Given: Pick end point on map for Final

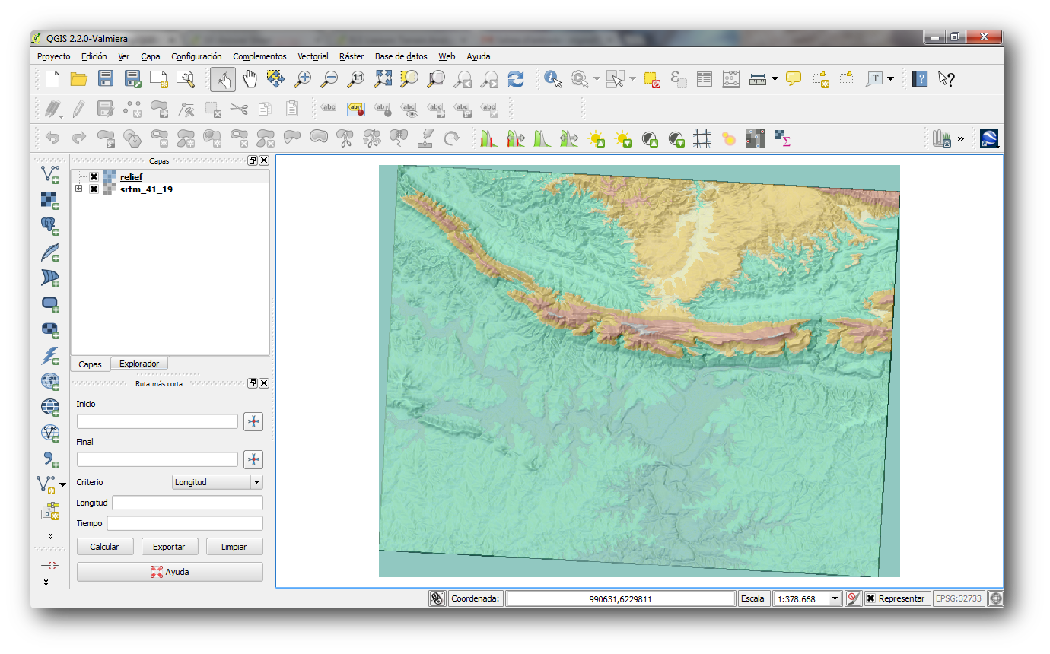Looking at the screenshot, I should point(253,459).
